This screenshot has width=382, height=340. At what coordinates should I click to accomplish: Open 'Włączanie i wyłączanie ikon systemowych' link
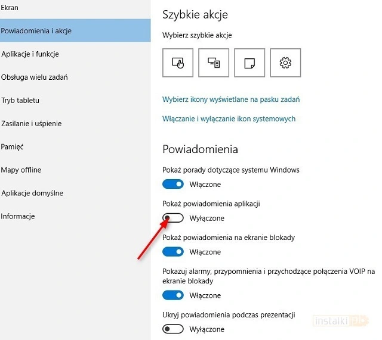(x=229, y=119)
